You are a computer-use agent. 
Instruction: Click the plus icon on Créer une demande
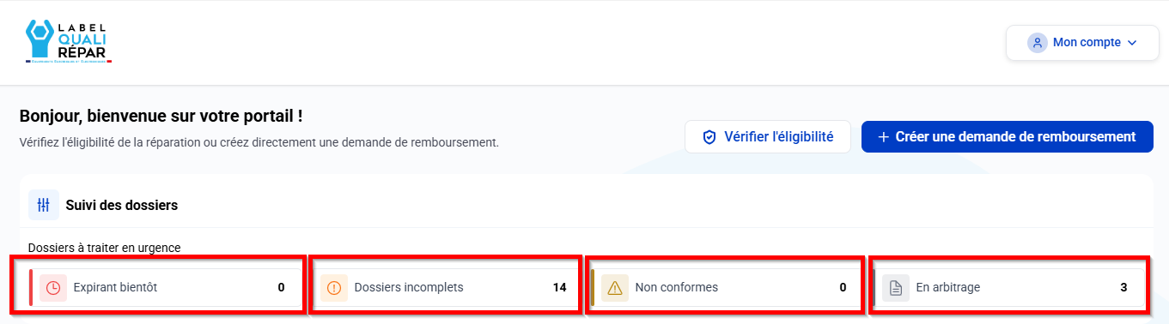(884, 137)
